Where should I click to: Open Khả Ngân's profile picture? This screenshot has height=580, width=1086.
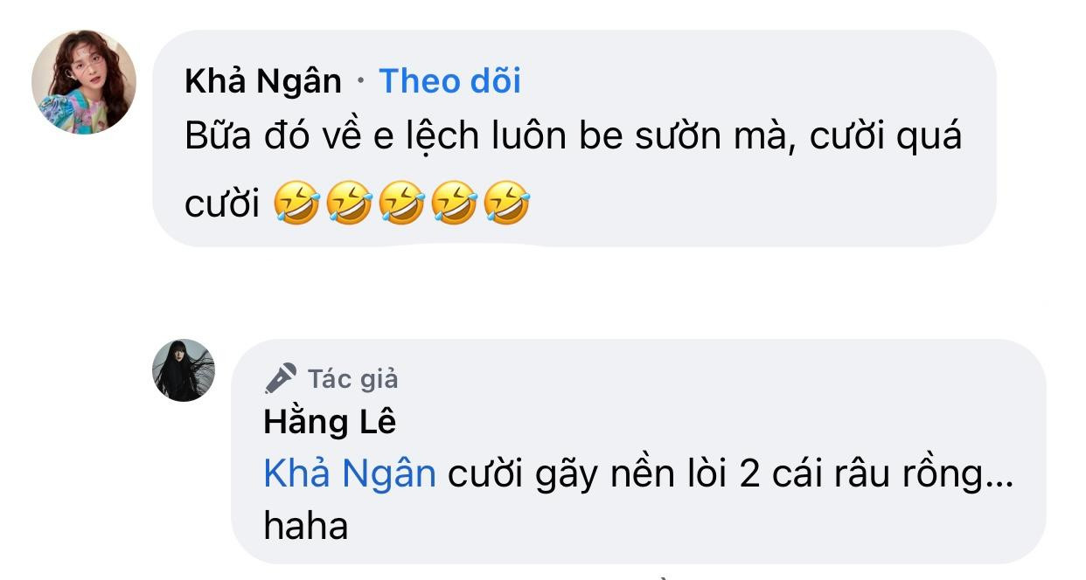coord(84,83)
